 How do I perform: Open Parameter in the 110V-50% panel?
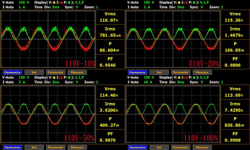pyautogui.click(x=55, y=147)
